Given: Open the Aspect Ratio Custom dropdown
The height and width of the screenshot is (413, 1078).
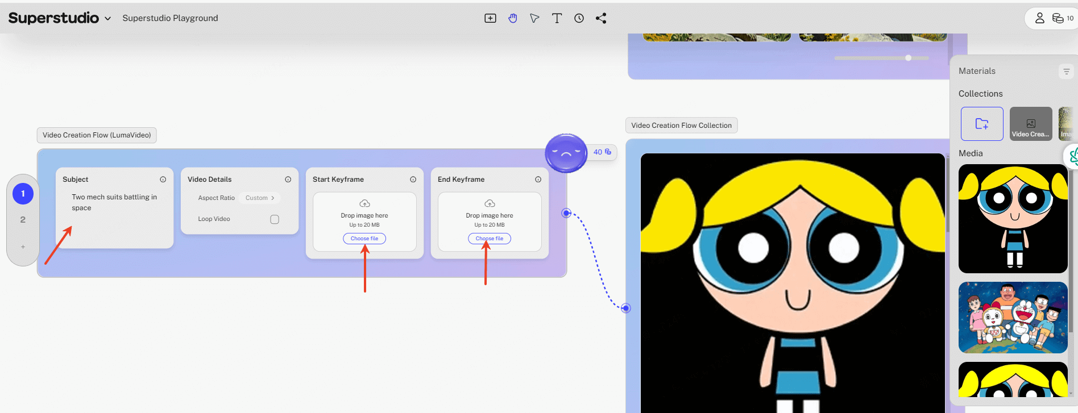Looking at the screenshot, I should tap(260, 198).
